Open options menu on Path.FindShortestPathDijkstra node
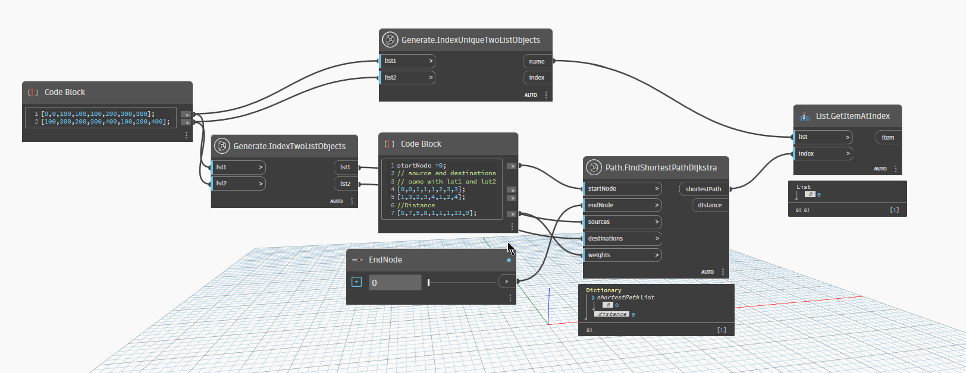Image resolution: width=966 pixels, height=373 pixels. pyautogui.click(x=723, y=272)
